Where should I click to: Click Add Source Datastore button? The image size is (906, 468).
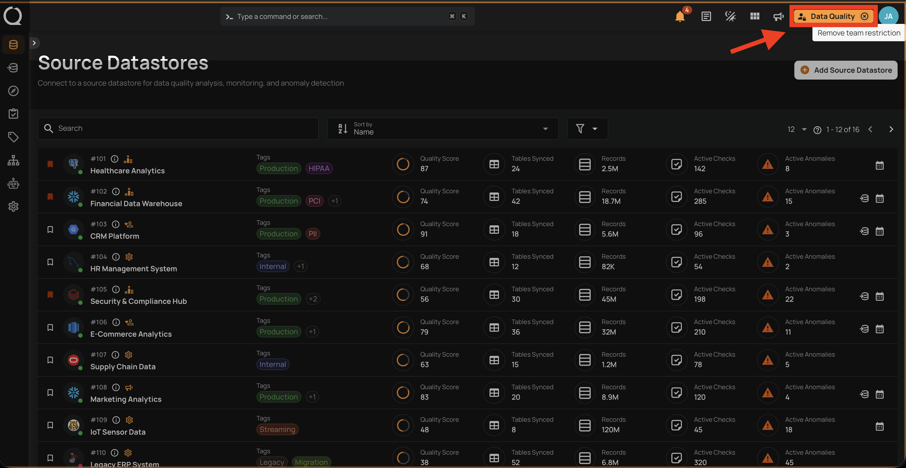coord(846,70)
